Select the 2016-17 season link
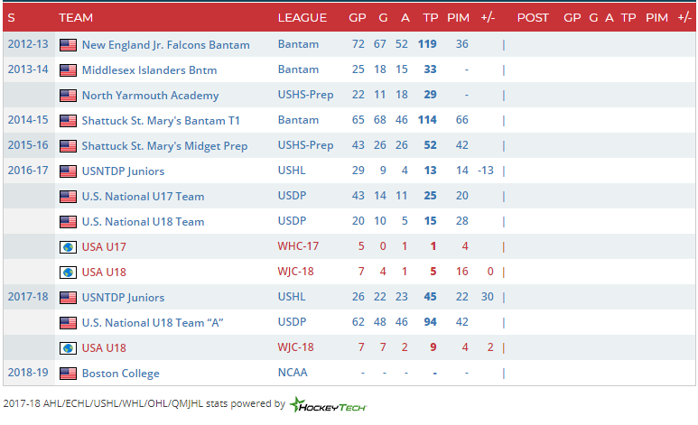This screenshot has height=425, width=698. coord(28,171)
